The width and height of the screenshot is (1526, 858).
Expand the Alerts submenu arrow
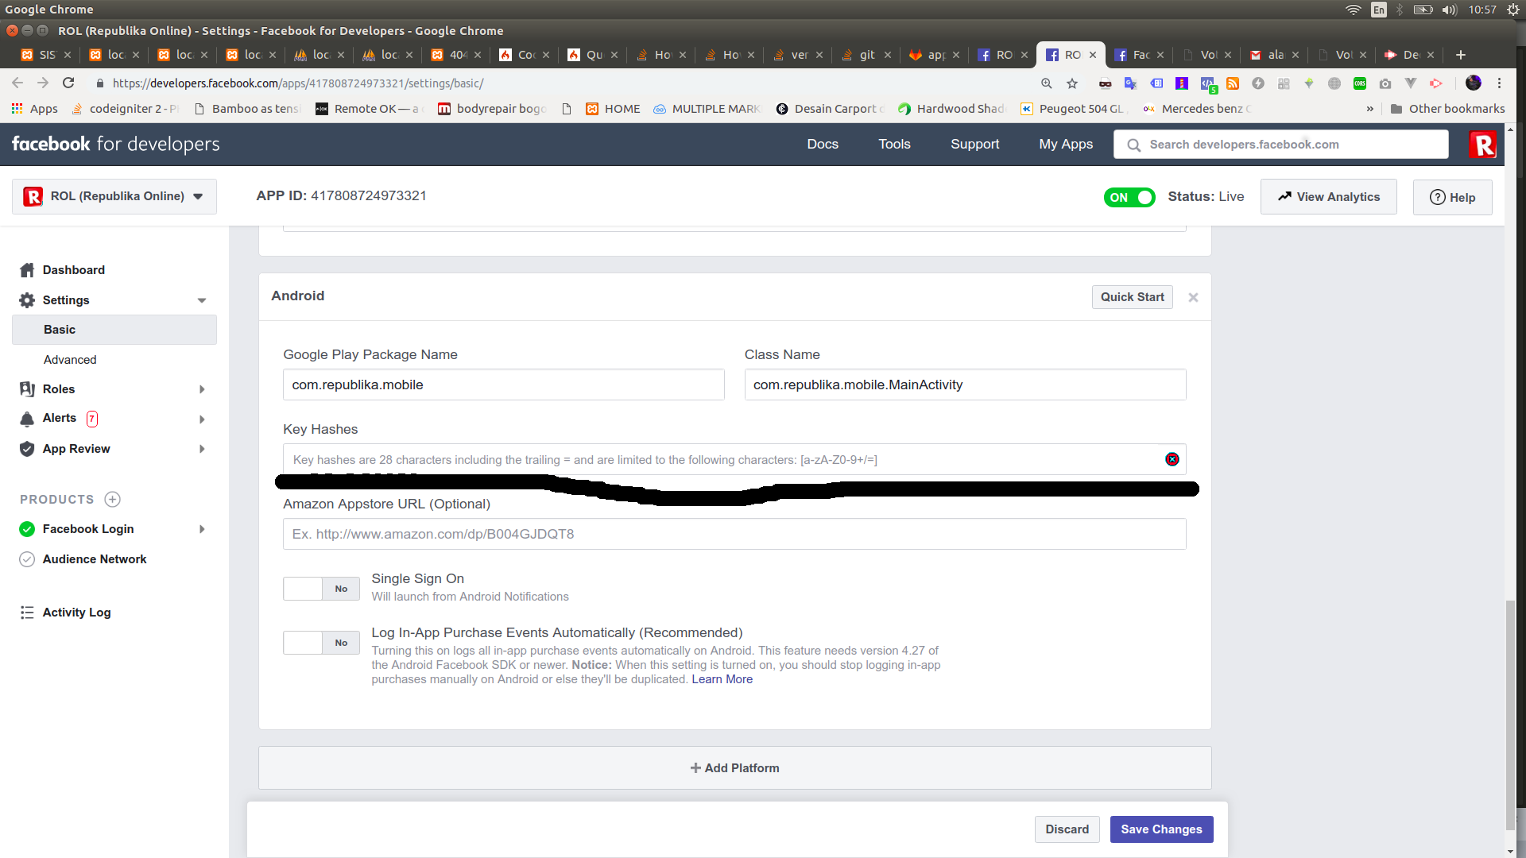click(202, 419)
